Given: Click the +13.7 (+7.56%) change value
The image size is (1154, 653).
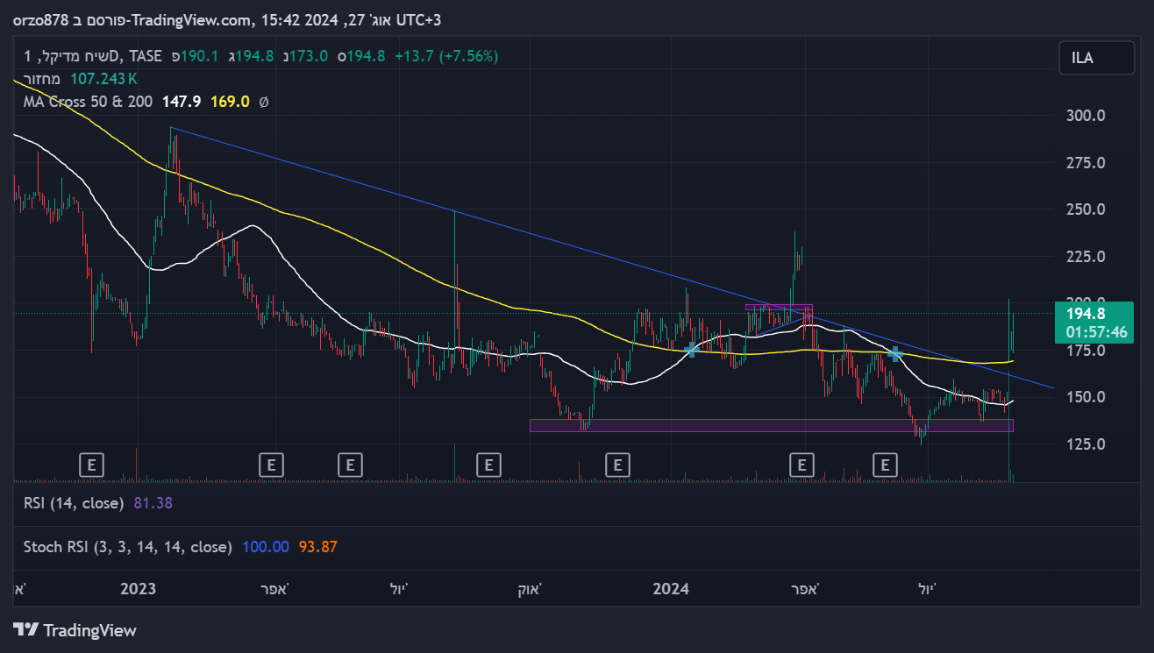Looking at the screenshot, I should [x=446, y=56].
